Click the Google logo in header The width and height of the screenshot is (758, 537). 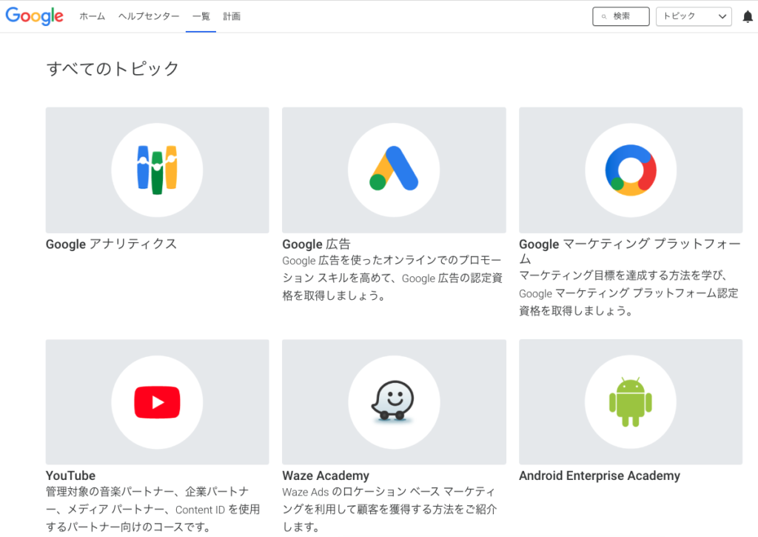coord(35,16)
